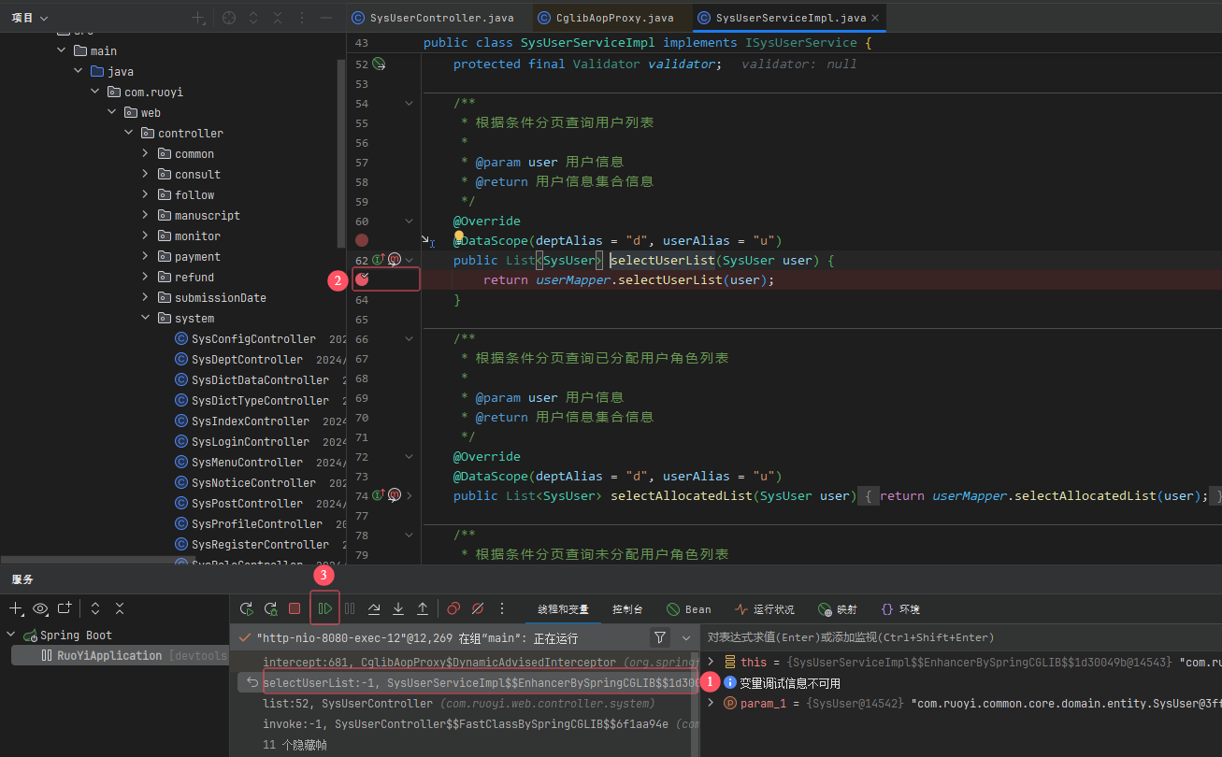Open the 项目 view dropdown

(x=30, y=18)
